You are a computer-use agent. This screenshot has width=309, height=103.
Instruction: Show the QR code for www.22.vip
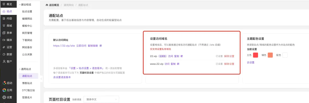178,64
